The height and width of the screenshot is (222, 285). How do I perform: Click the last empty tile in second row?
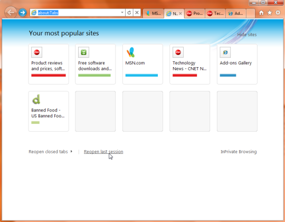coord(237,111)
